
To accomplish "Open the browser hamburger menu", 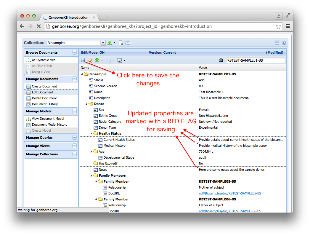I will pyautogui.click(x=288, y=26).
